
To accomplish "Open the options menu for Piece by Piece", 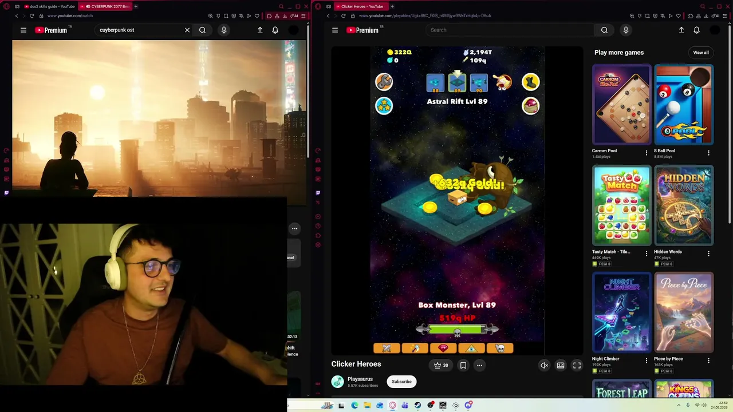I will [708, 360].
